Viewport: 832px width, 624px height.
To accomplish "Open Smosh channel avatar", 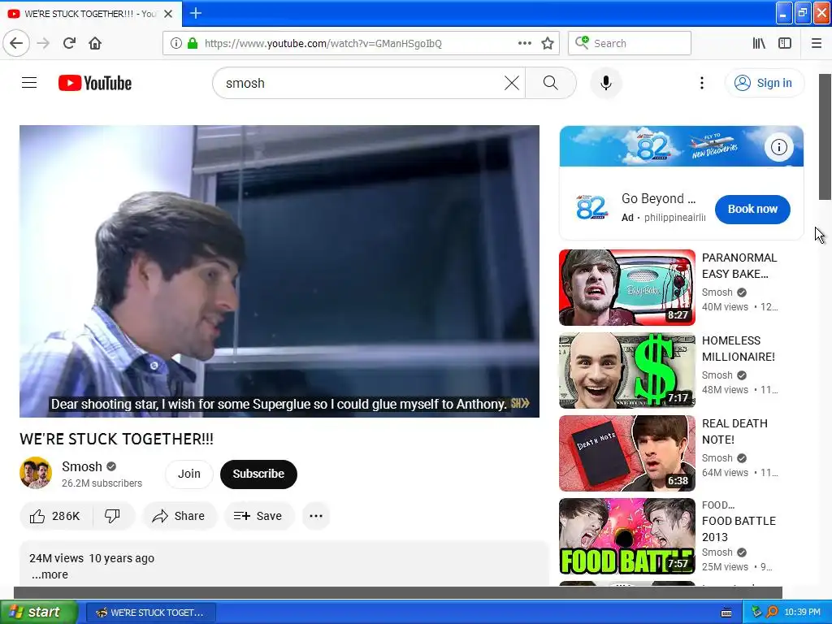I will [x=36, y=473].
